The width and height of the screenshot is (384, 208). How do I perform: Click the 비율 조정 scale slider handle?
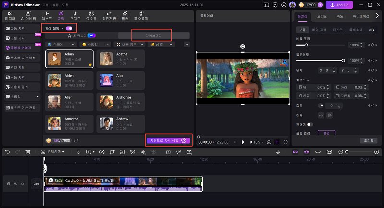coord(306,45)
